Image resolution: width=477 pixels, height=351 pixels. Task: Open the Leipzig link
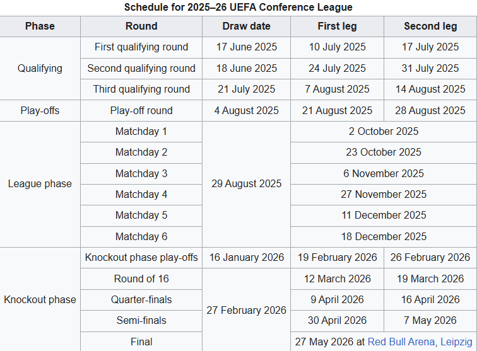(x=456, y=342)
